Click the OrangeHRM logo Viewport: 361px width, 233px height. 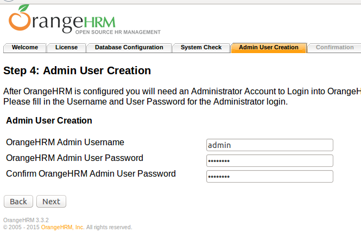click(84, 20)
